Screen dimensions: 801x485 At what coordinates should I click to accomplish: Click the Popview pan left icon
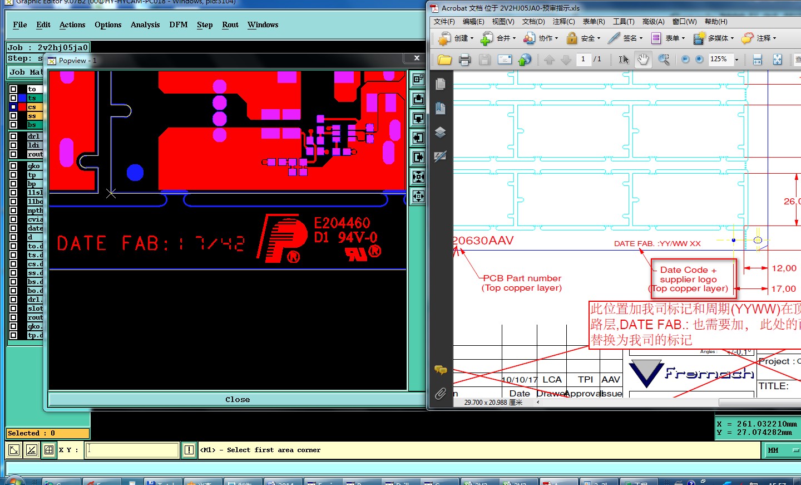[418, 138]
